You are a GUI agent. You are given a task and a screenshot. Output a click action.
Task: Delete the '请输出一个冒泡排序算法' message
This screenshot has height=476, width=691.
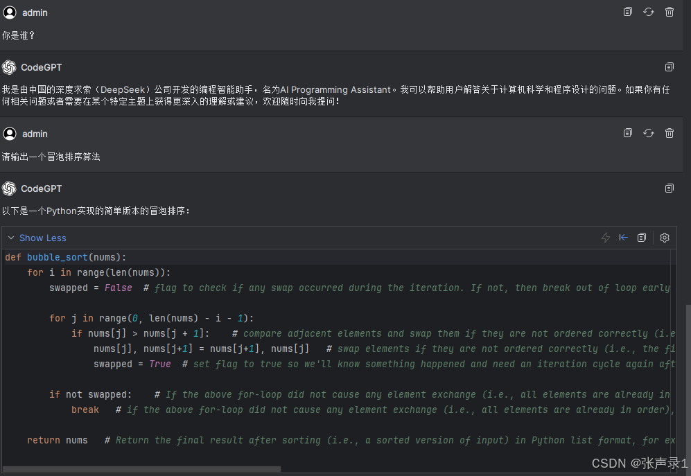[x=670, y=133]
